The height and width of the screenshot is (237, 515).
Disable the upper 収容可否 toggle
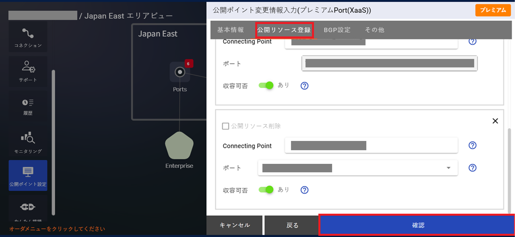[266, 85]
